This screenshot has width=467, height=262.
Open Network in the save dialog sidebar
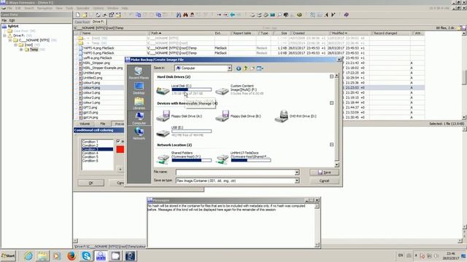point(139,133)
